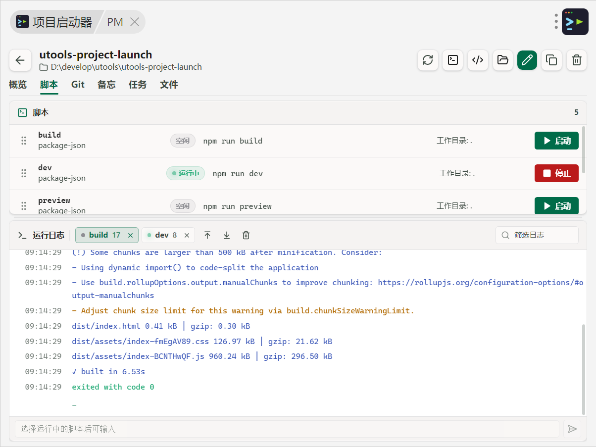
Task: Open the 任务 tab
Action: tap(138, 85)
